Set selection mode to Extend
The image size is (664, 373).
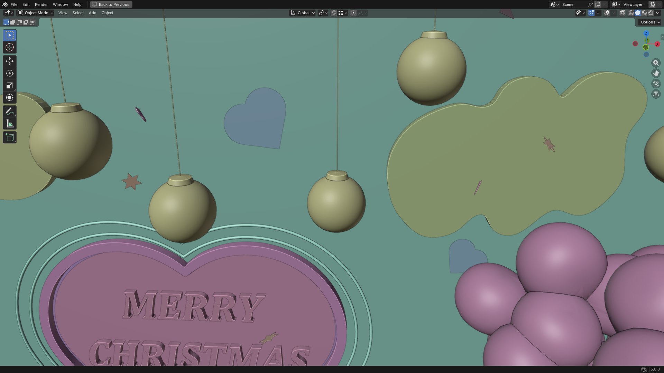[13, 22]
